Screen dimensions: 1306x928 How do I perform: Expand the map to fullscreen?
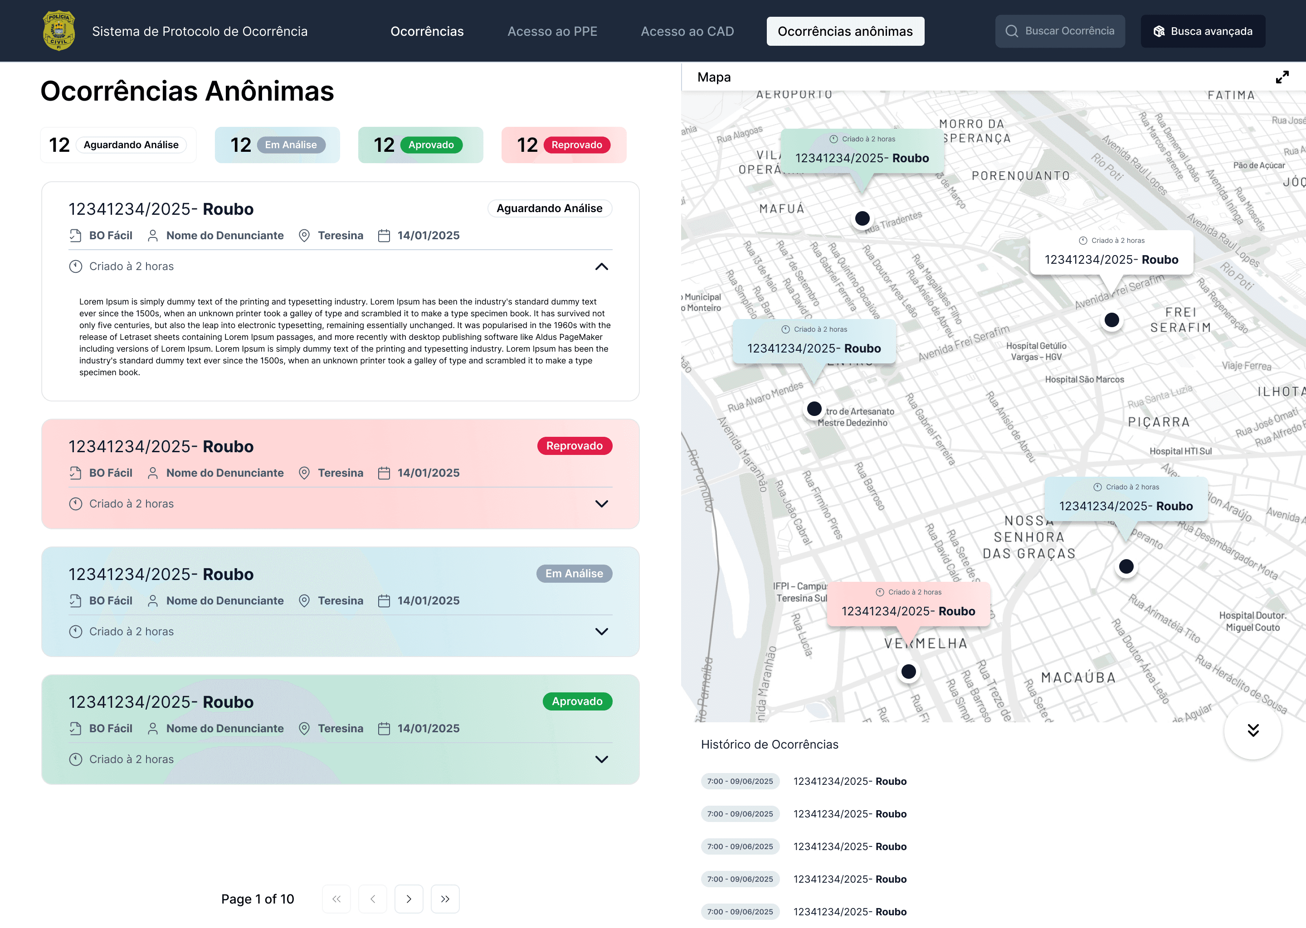tap(1282, 77)
